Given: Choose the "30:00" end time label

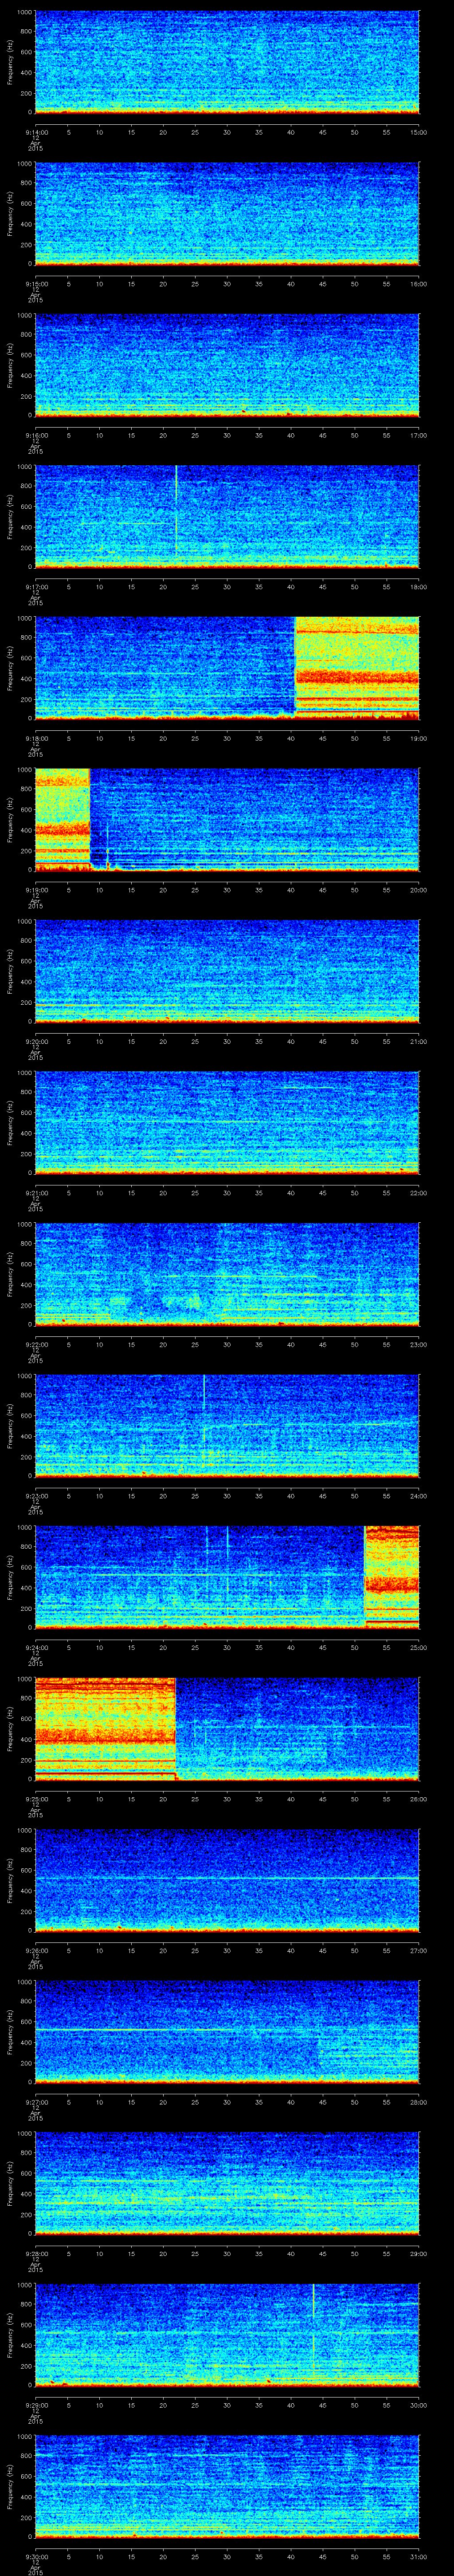Looking at the screenshot, I should [419, 2404].
